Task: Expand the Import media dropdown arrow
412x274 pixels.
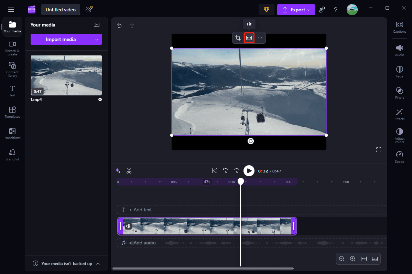Action: pyautogui.click(x=97, y=40)
